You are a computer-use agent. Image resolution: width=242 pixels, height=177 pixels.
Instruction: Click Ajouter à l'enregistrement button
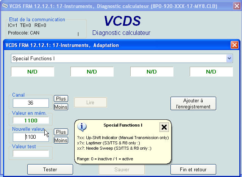[193, 103]
